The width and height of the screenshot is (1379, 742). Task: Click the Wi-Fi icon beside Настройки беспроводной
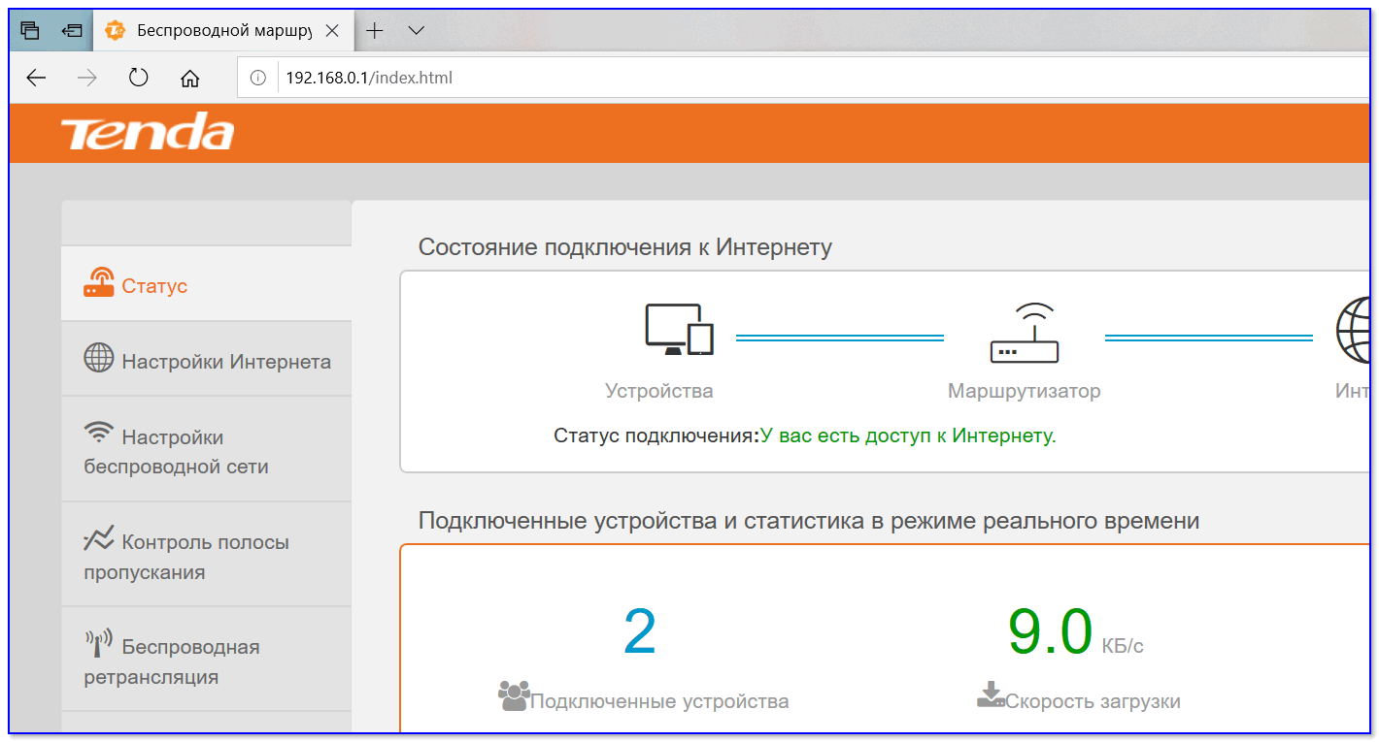coord(98,431)
